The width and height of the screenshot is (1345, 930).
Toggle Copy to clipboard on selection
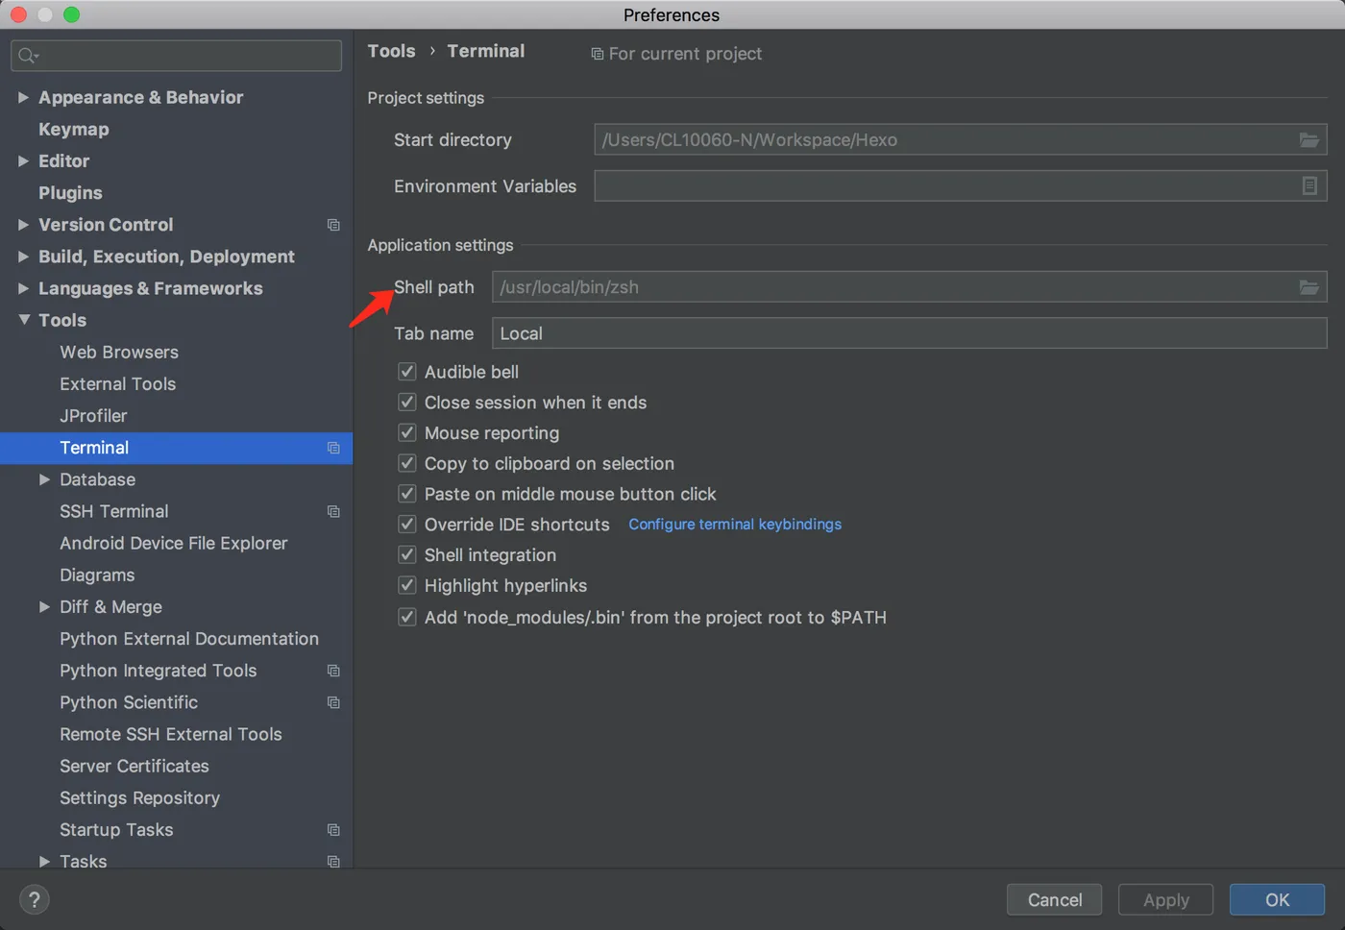coord(407,463)
